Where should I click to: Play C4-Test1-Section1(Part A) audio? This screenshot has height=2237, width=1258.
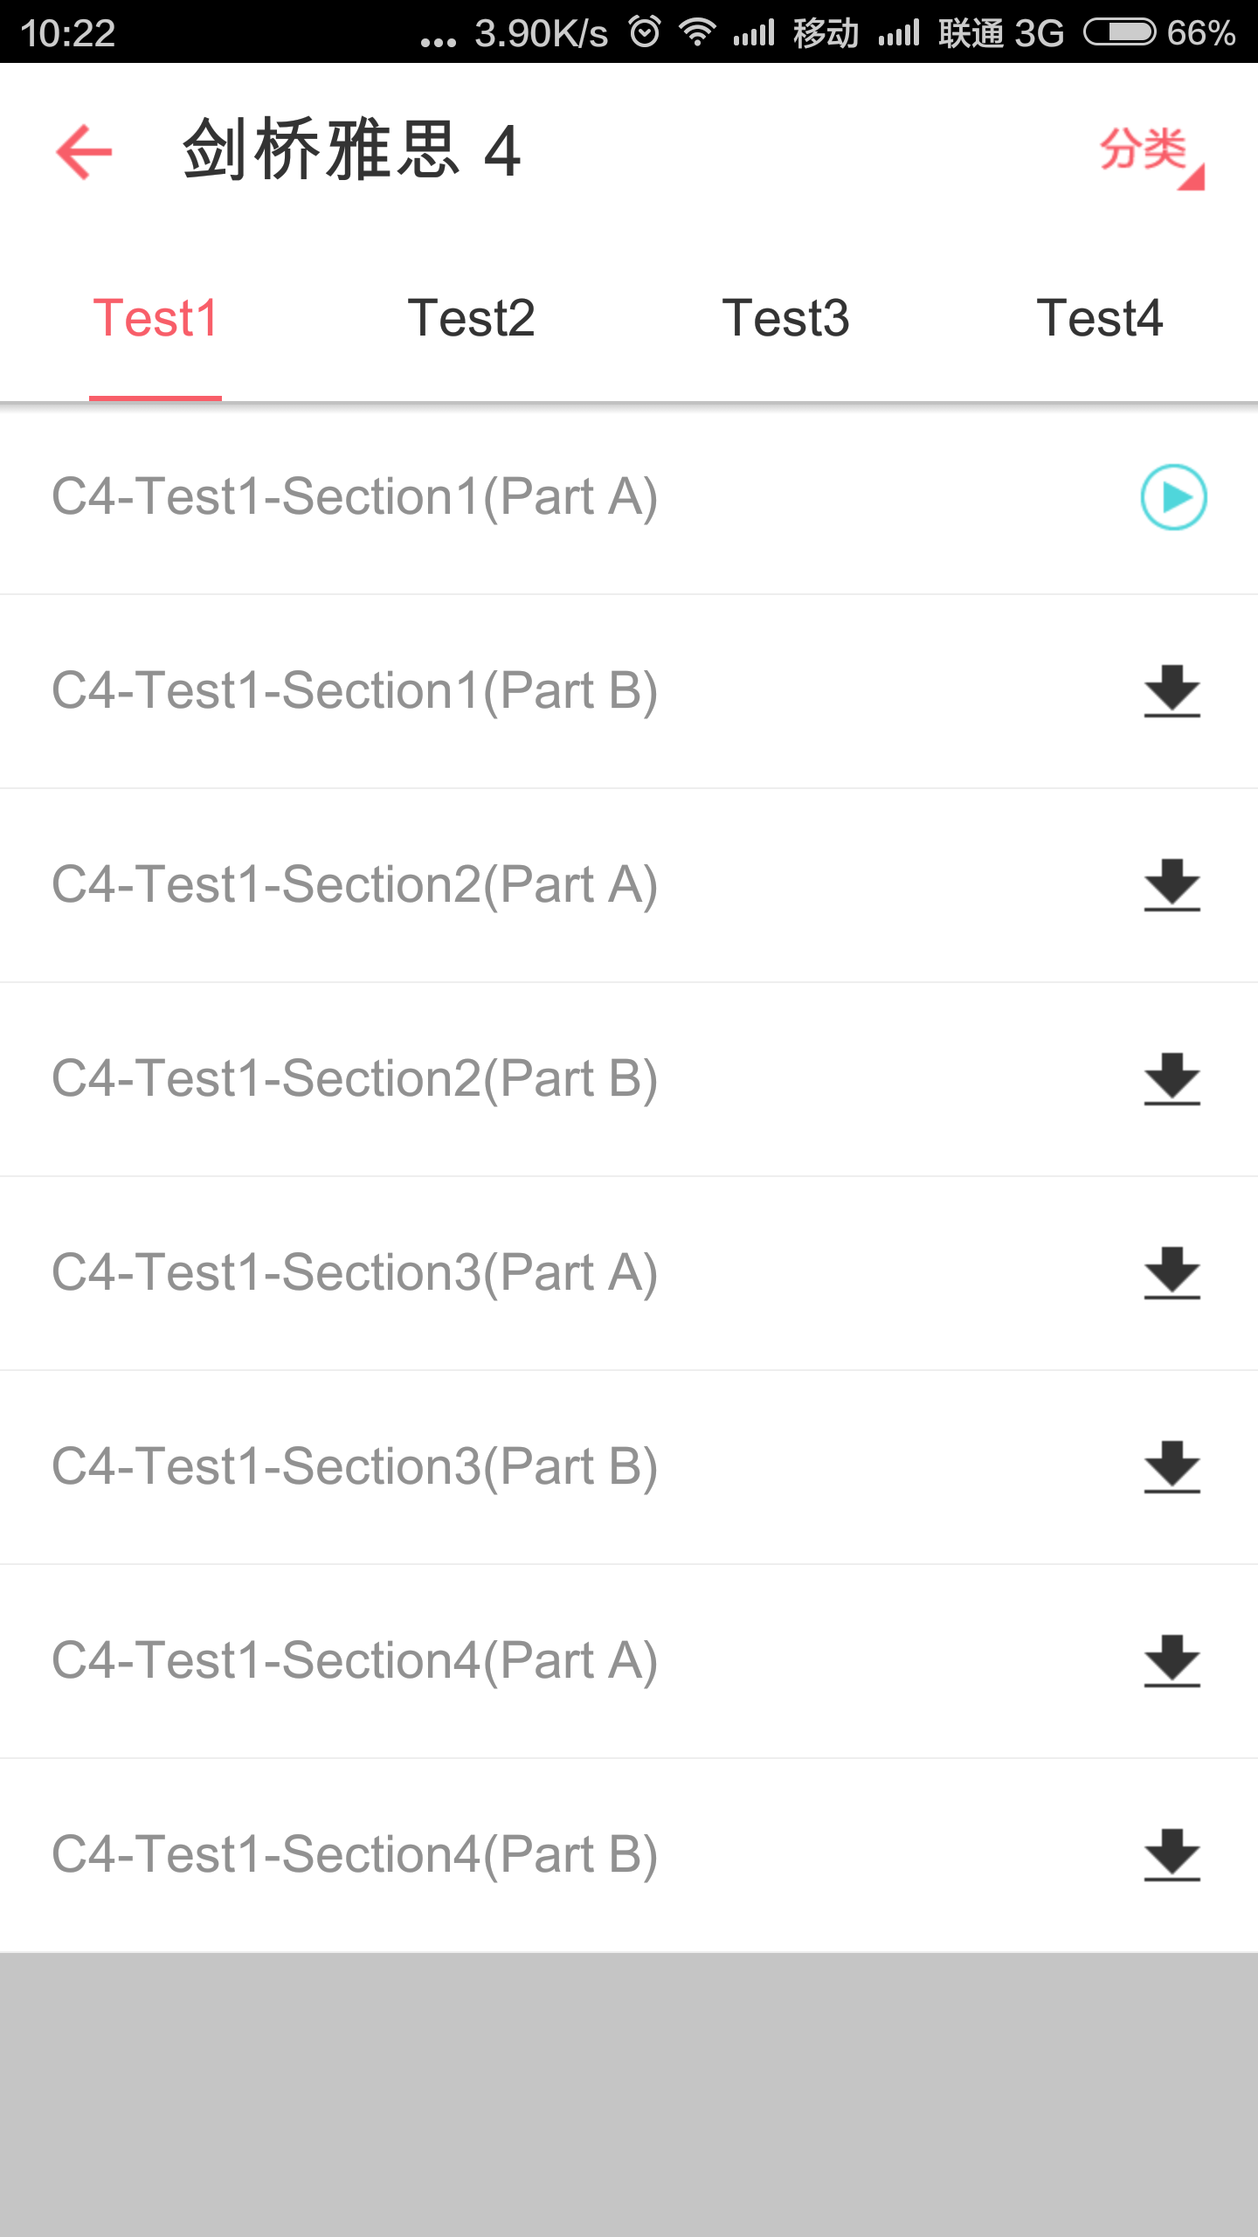click(x=1173, y=497)
